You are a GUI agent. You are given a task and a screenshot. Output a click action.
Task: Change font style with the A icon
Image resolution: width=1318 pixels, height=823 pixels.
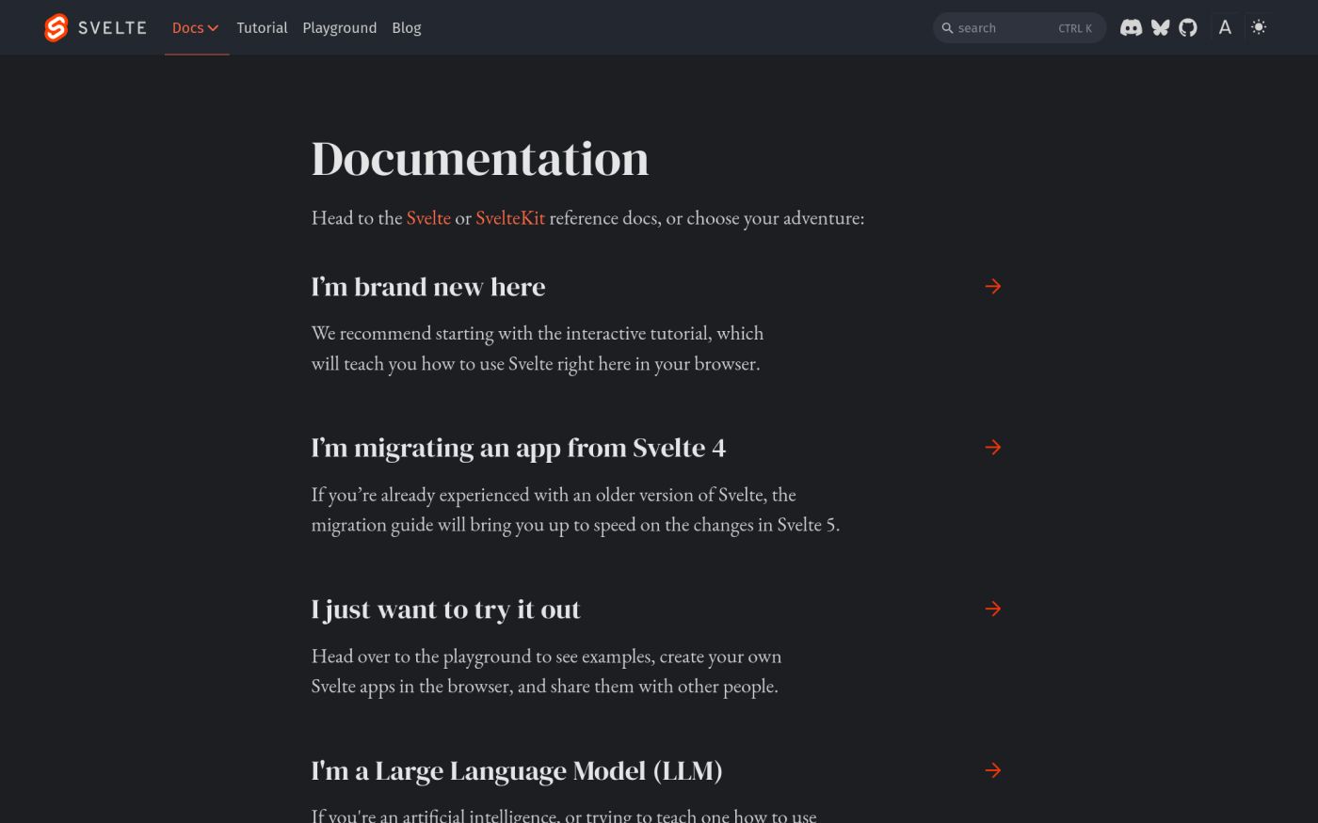tap(1225, 27)
